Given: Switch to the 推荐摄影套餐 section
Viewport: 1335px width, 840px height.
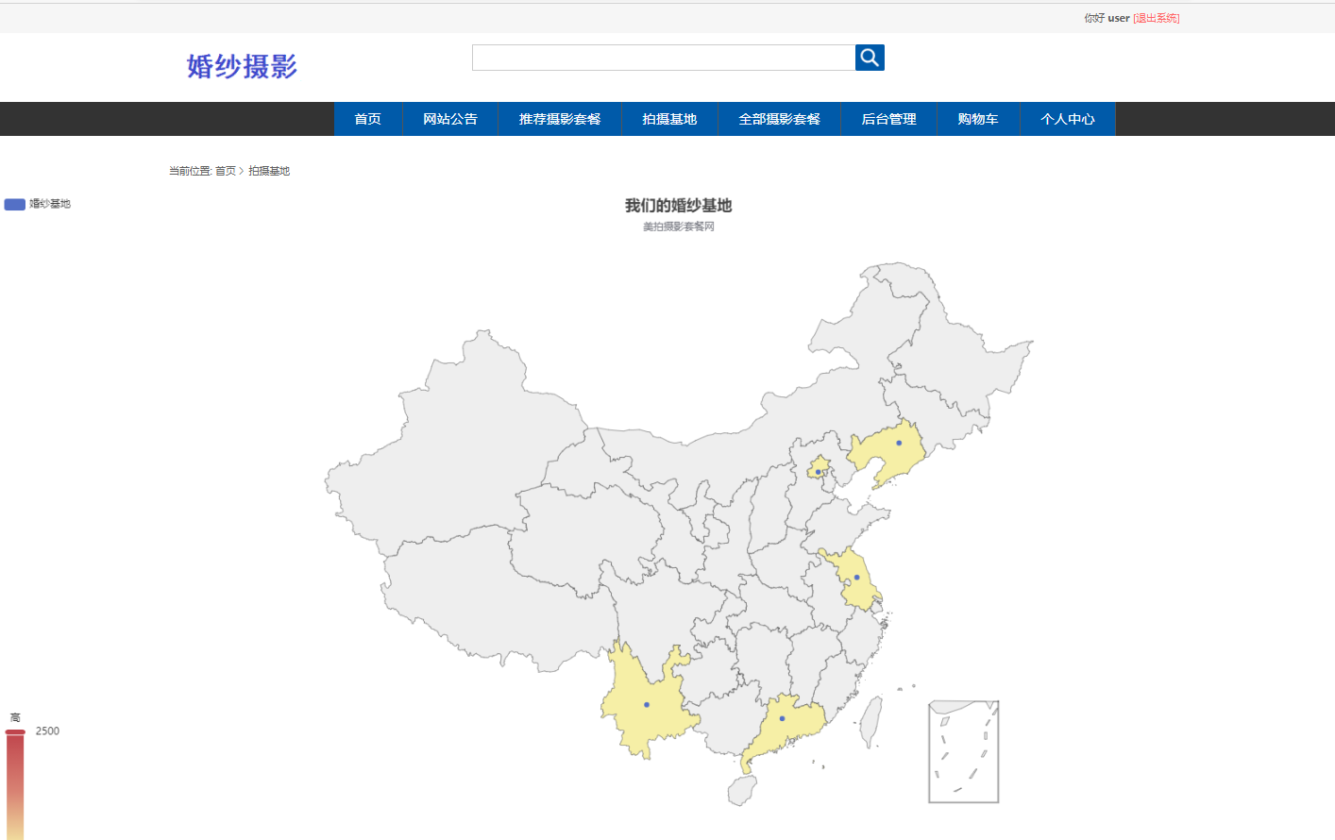Looking at the screenshot, I should [560, 119].
